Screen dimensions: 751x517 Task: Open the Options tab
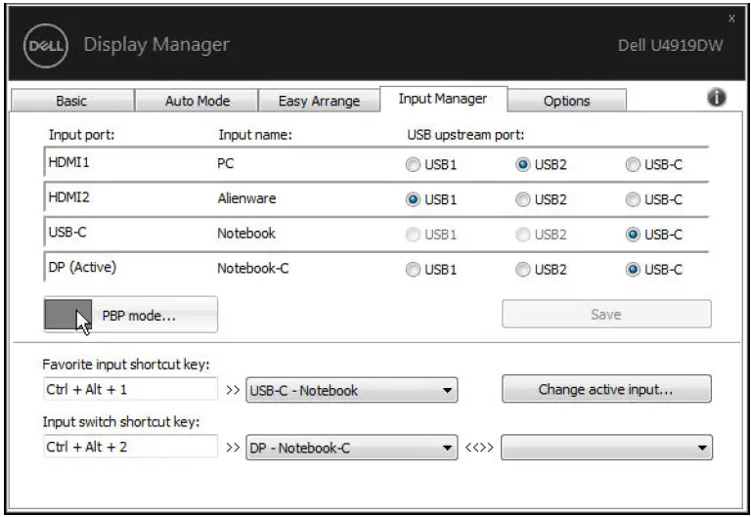(566, 101)
